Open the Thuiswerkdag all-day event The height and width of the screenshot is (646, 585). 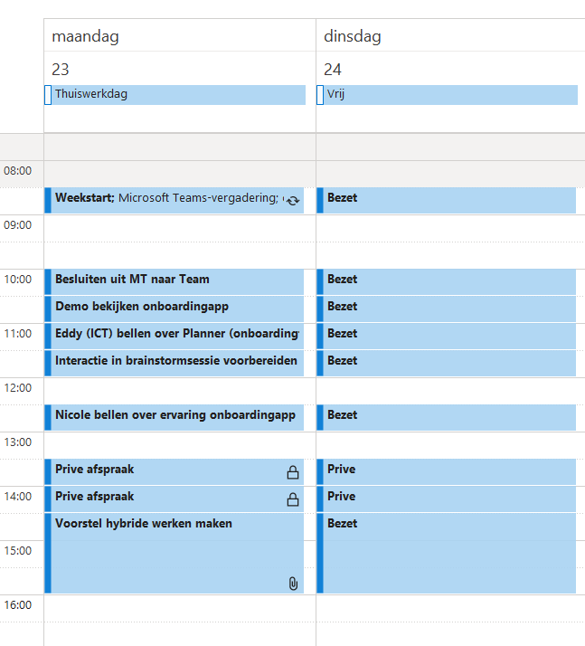coord(175,95)
